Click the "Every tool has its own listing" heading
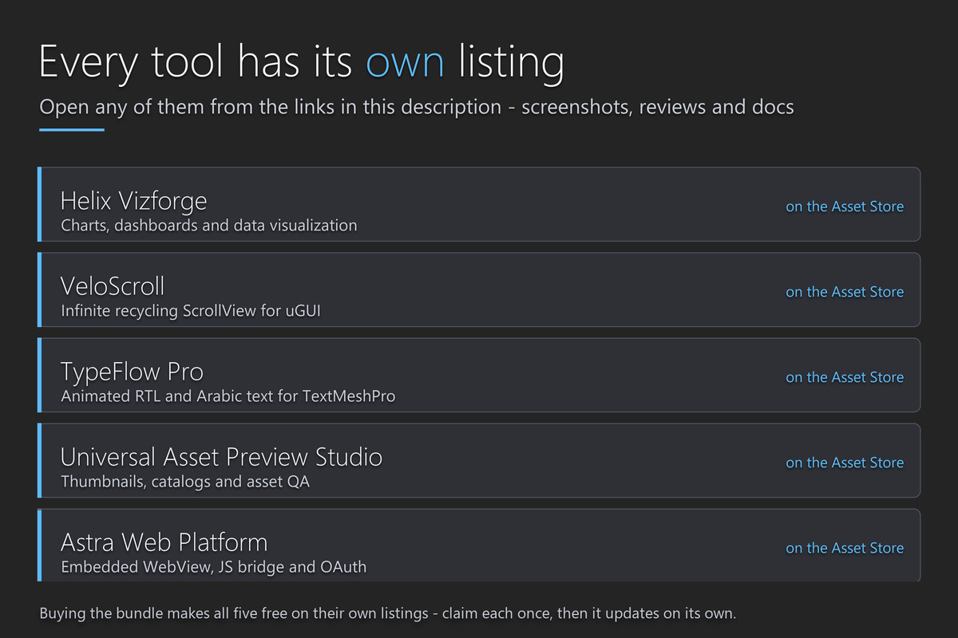This screenshot has height=638, width=958. [x=302, y=62]
